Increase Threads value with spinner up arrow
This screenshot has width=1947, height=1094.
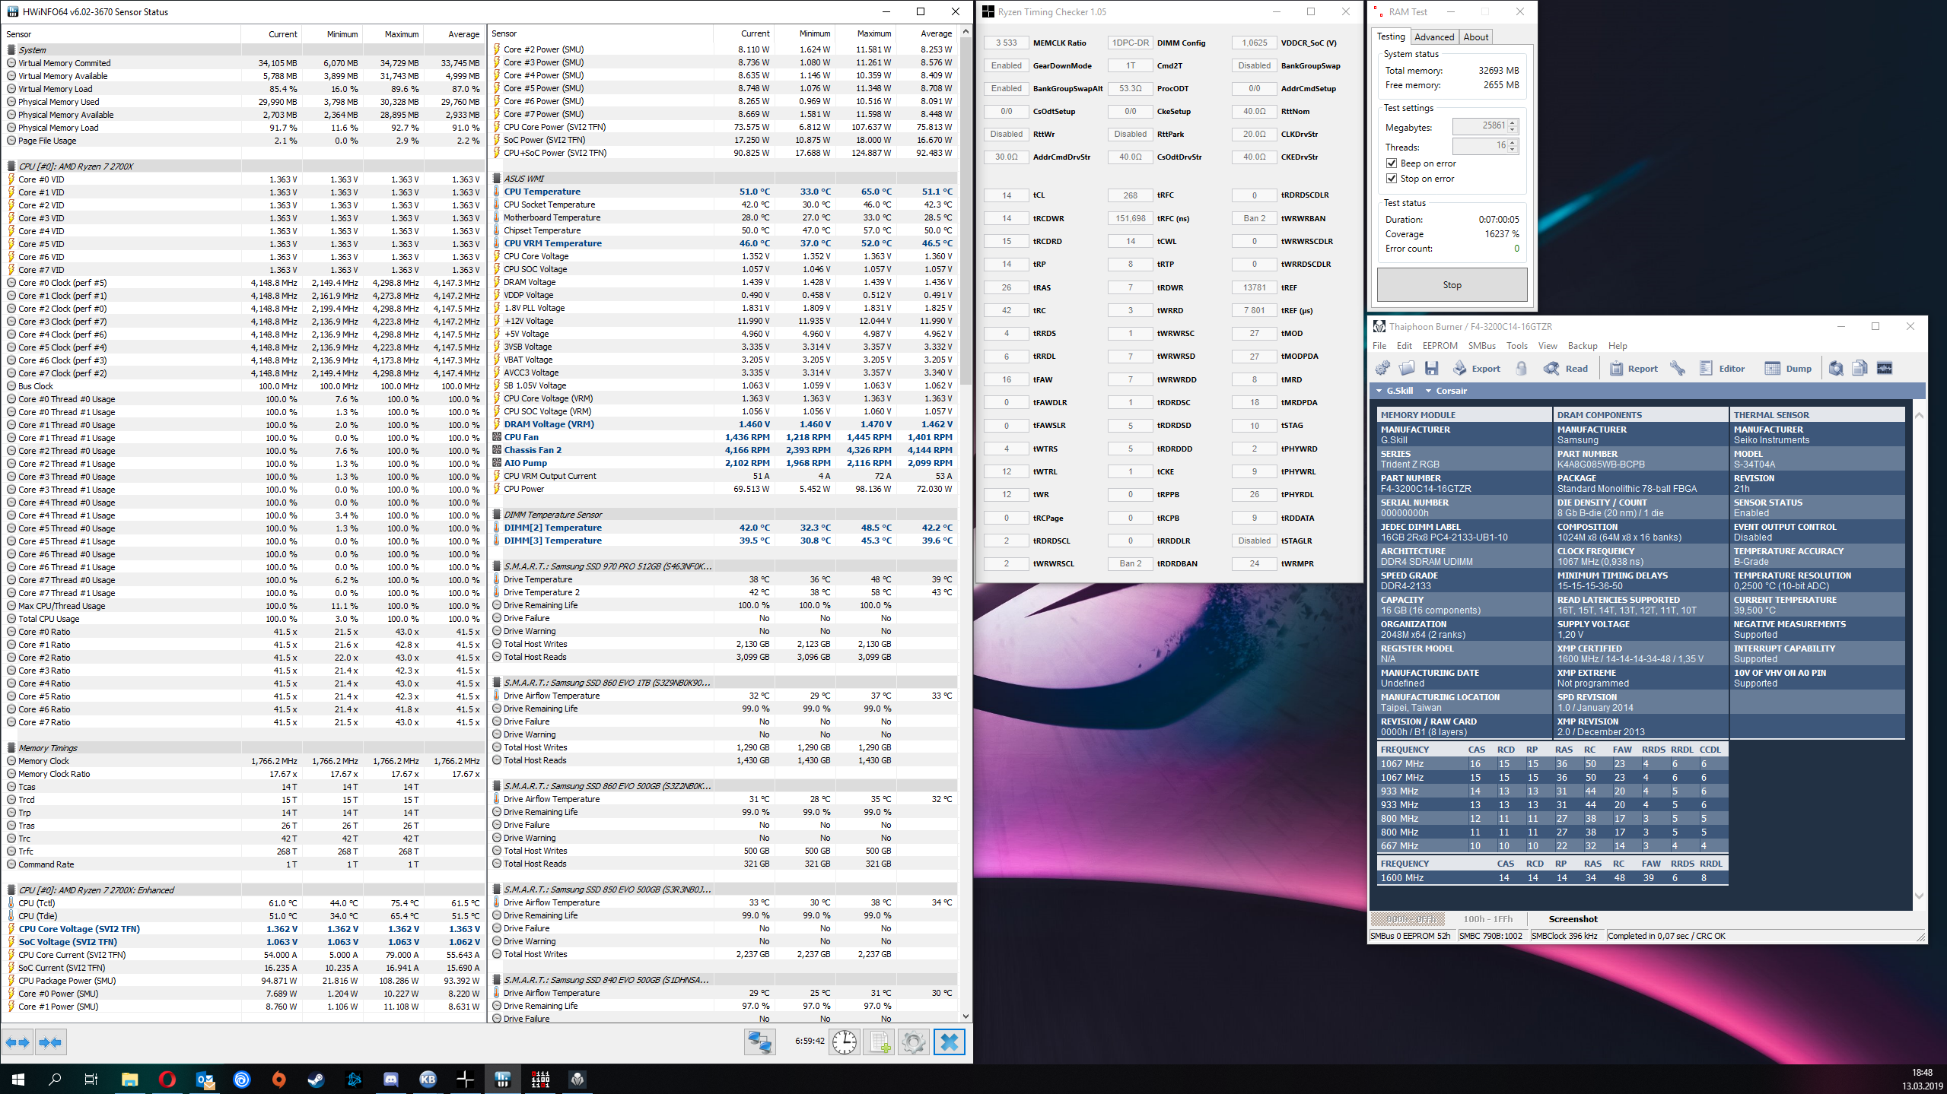tap(1513, 142)
